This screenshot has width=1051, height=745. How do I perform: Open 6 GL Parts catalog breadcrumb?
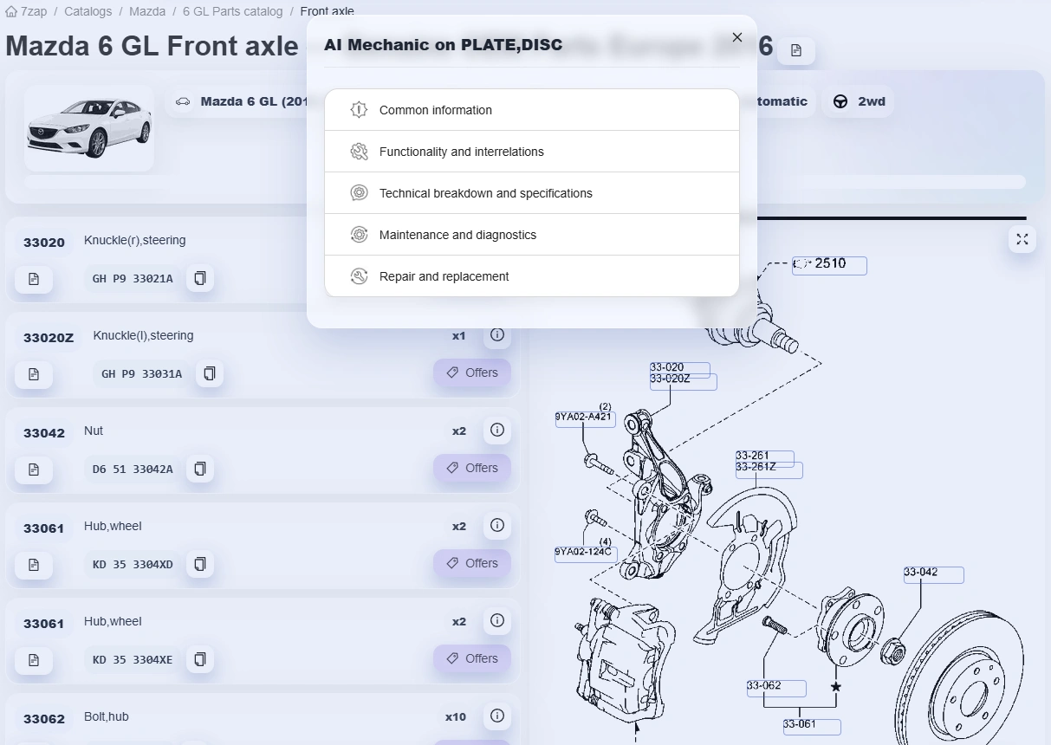(x=232, y=11)
